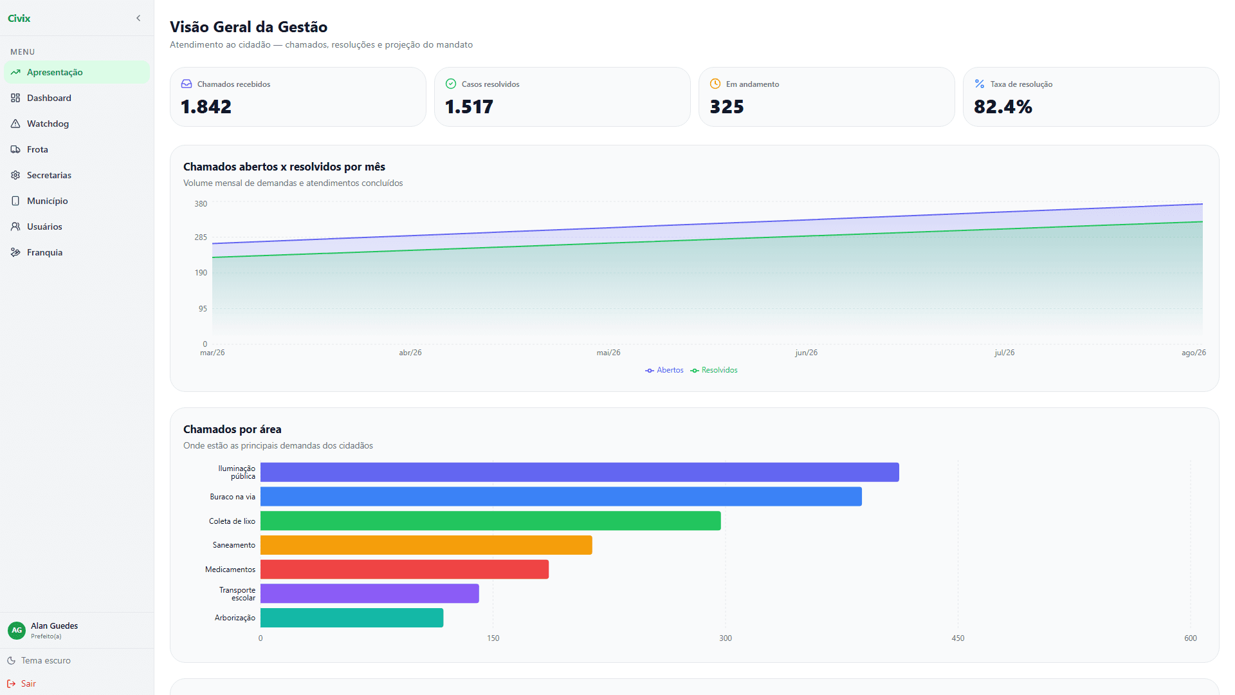Click the Chamados abertos x resolvidos heading

pos(284,167)
